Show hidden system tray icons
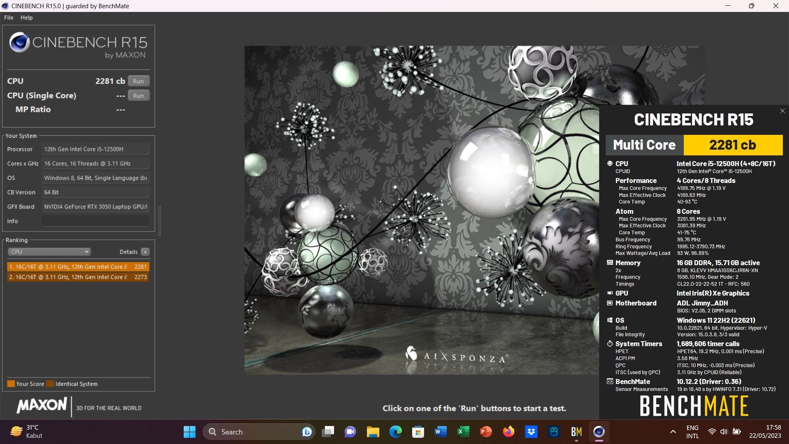Viewport: 789px width, 444px height. pyautogui.click(x=673, y=432)
